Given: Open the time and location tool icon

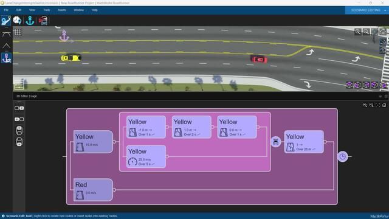Looking at the screenshot, I should [17, 20].
